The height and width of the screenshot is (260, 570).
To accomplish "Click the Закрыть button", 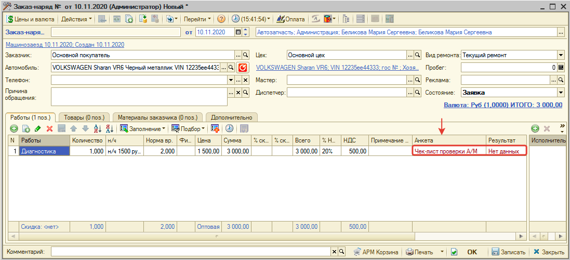I will (x=549, y=252).
